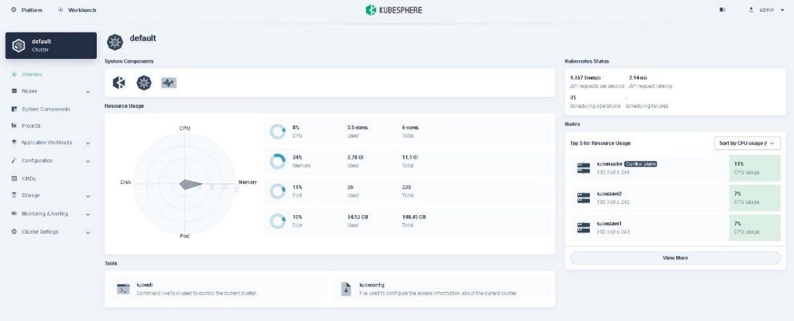The width and height of the screenshot is (794, 321).
Task: Click the Workbench icon in top bar
Action: coord(61,10)
